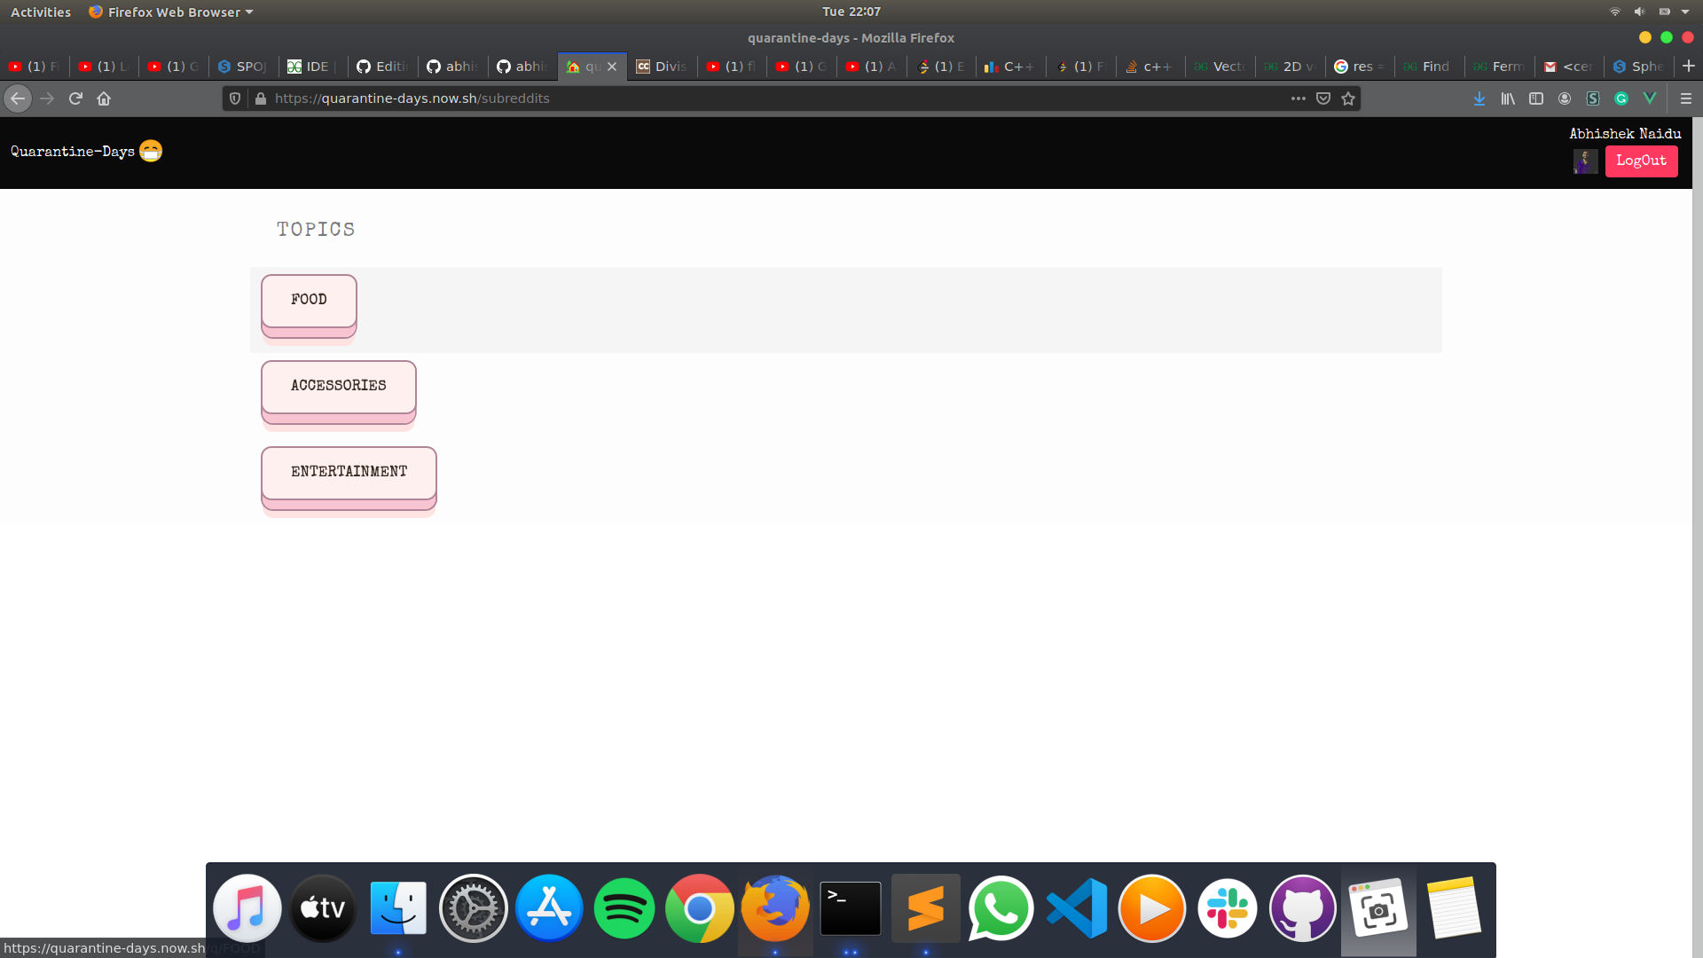Save page to Pocket
Image resolution: width=1703 pixels, height=958 pixels.
coord(1323,98)
